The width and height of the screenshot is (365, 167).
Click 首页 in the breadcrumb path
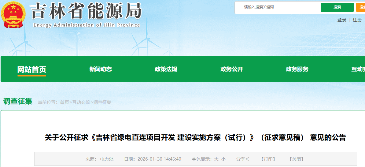[x=64, y=102]
